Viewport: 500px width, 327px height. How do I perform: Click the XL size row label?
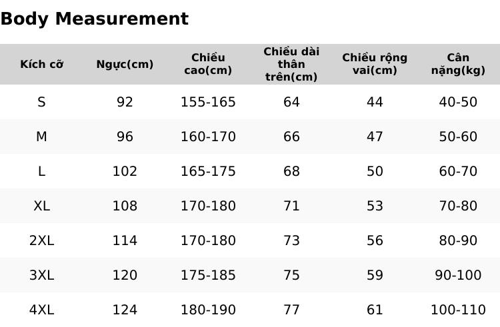coord(41,206)
